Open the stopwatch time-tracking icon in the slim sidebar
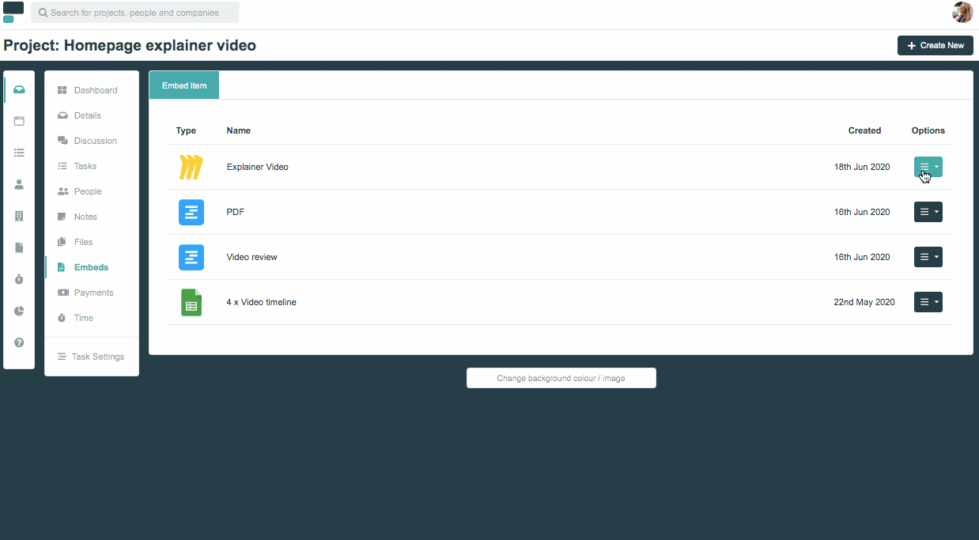The image size is (979, 540). (x=19, y=279)
